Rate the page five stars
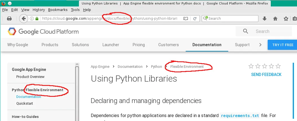297x121 pixels. pyautogui.click(x=278, y=66)
